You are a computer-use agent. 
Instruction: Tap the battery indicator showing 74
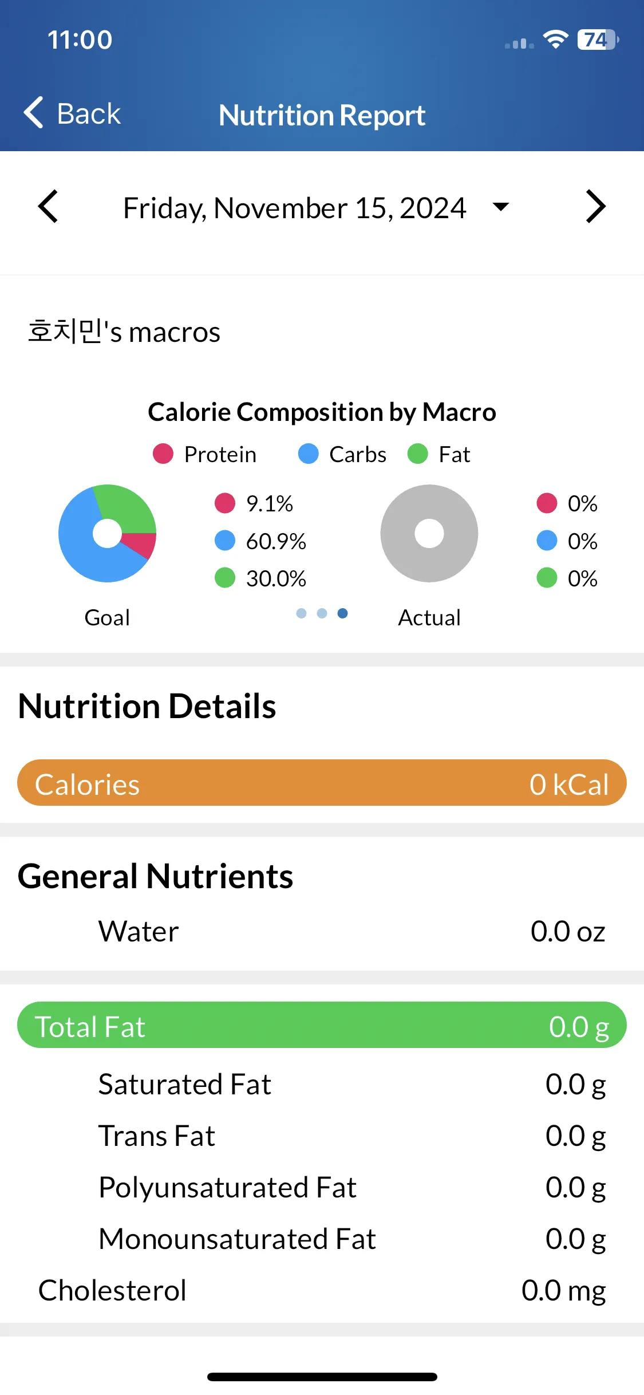point(598,40)
